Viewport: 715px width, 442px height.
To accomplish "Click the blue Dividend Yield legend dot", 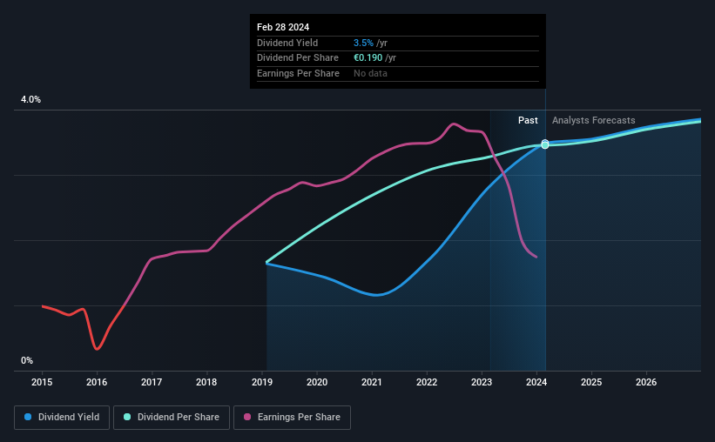I will pos(28,417).
